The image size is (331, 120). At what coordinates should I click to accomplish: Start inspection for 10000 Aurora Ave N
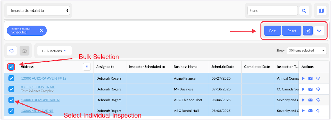[x=303, y=78]
